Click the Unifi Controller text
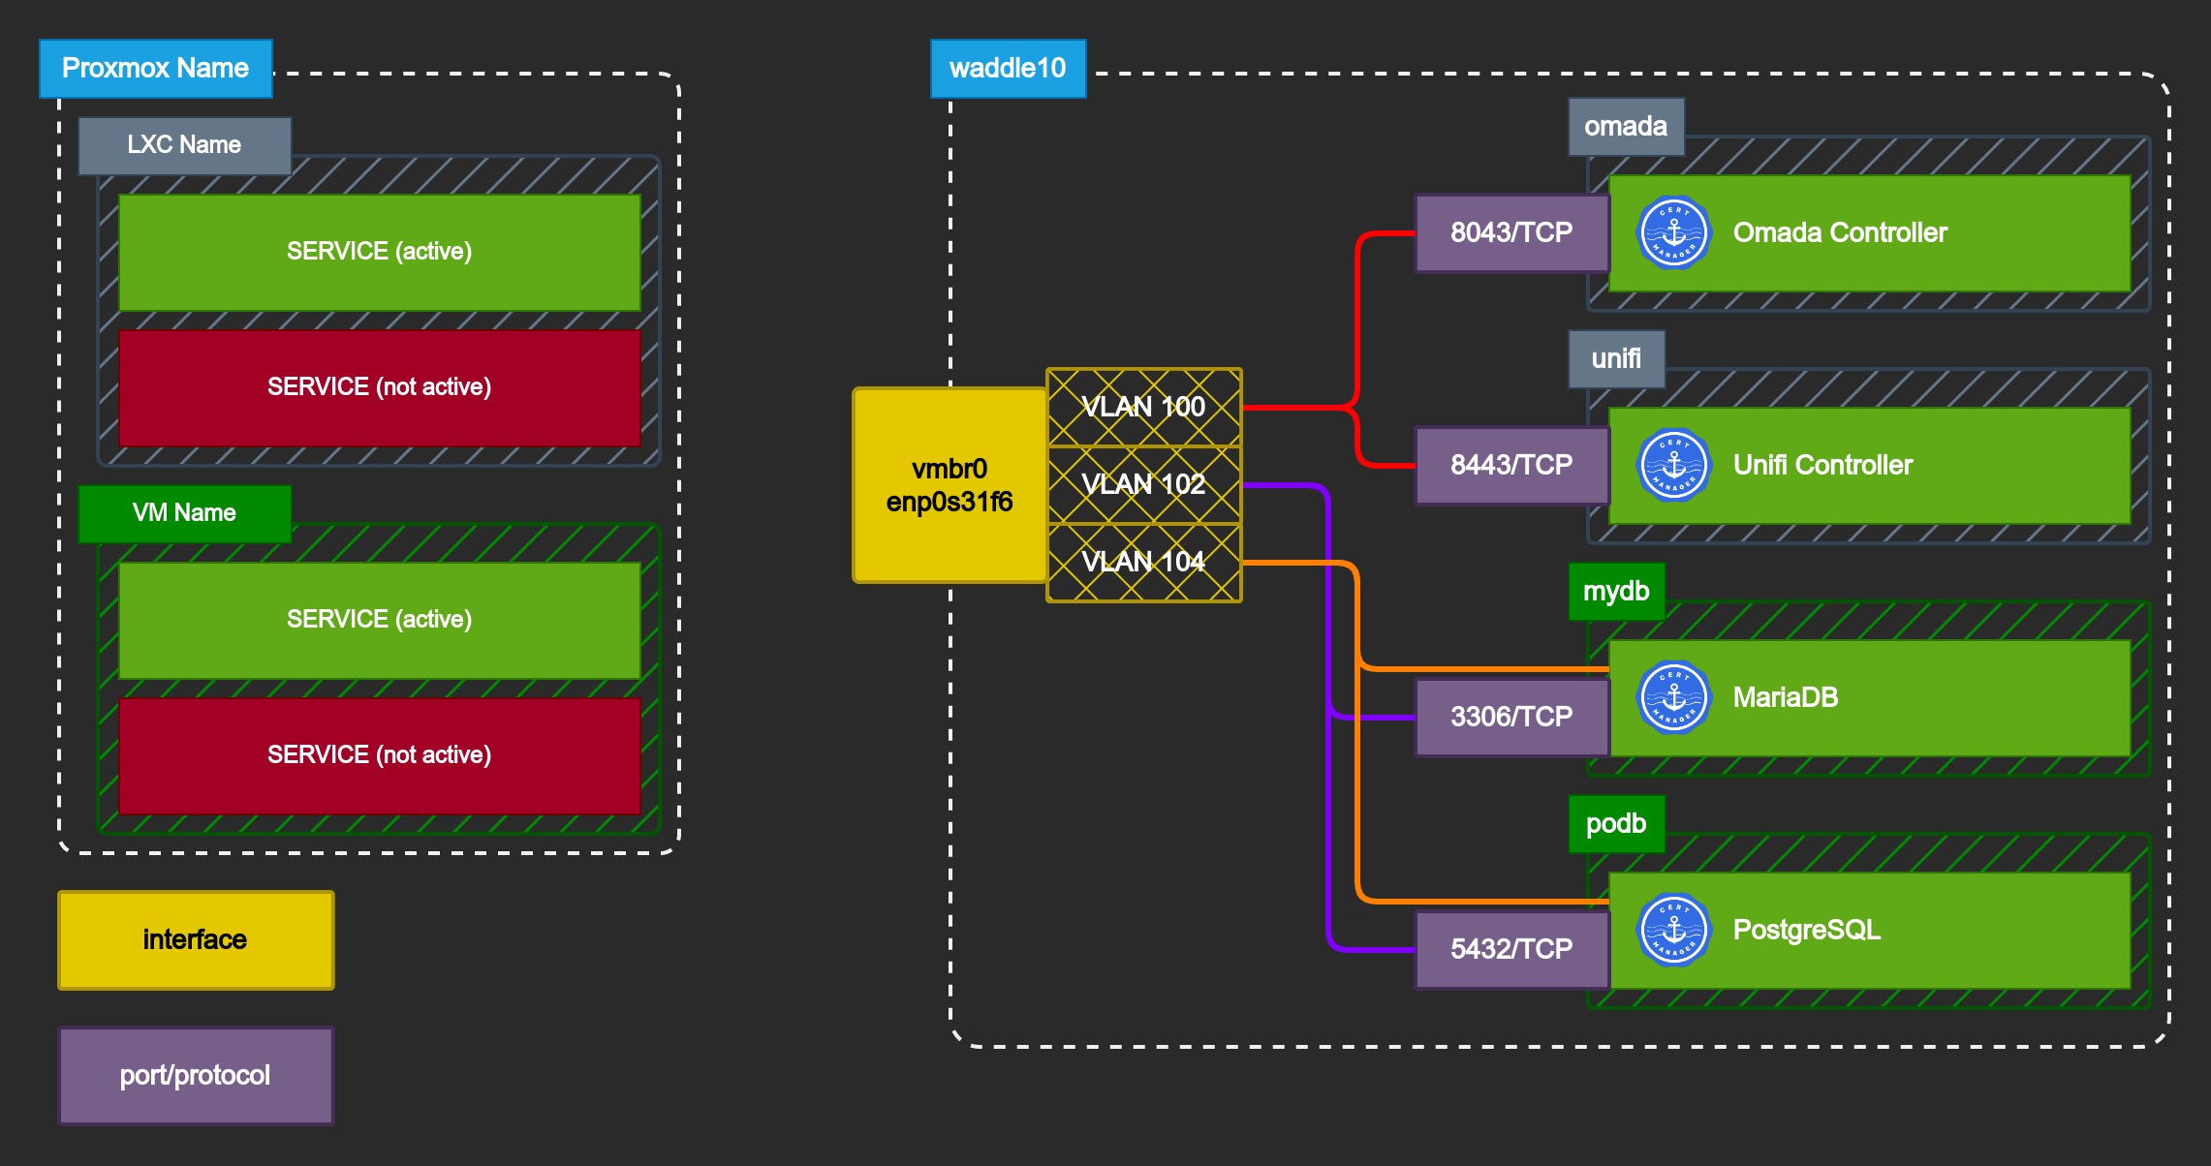Image resolution: width=2211 pixels, height=1166 pixels. pos(1822,465)
